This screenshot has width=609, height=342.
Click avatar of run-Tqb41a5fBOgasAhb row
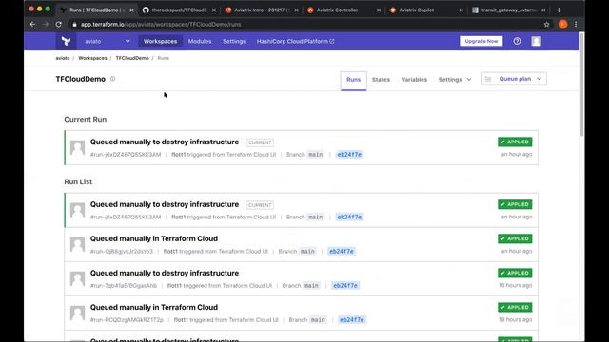tap(77, 278)
